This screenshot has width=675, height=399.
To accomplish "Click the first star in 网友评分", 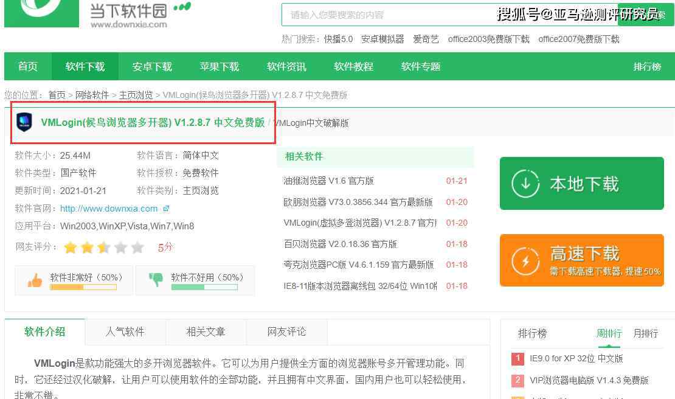I will coord(71,248).
